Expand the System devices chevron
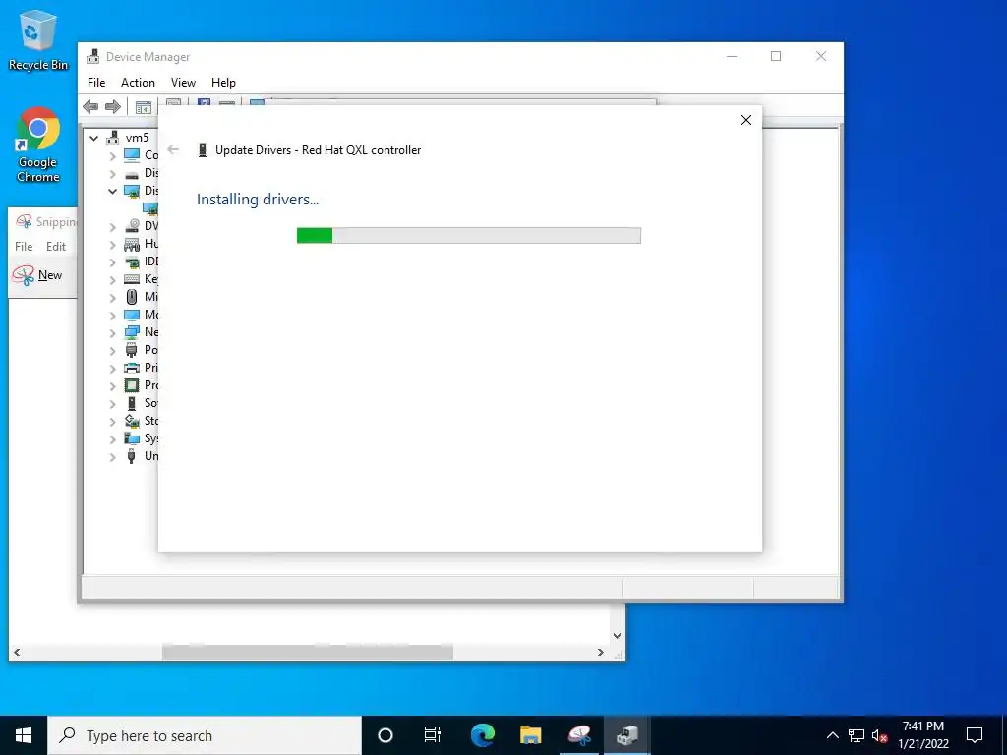This screenshot has height=755, width=1007. pos(112,439)
